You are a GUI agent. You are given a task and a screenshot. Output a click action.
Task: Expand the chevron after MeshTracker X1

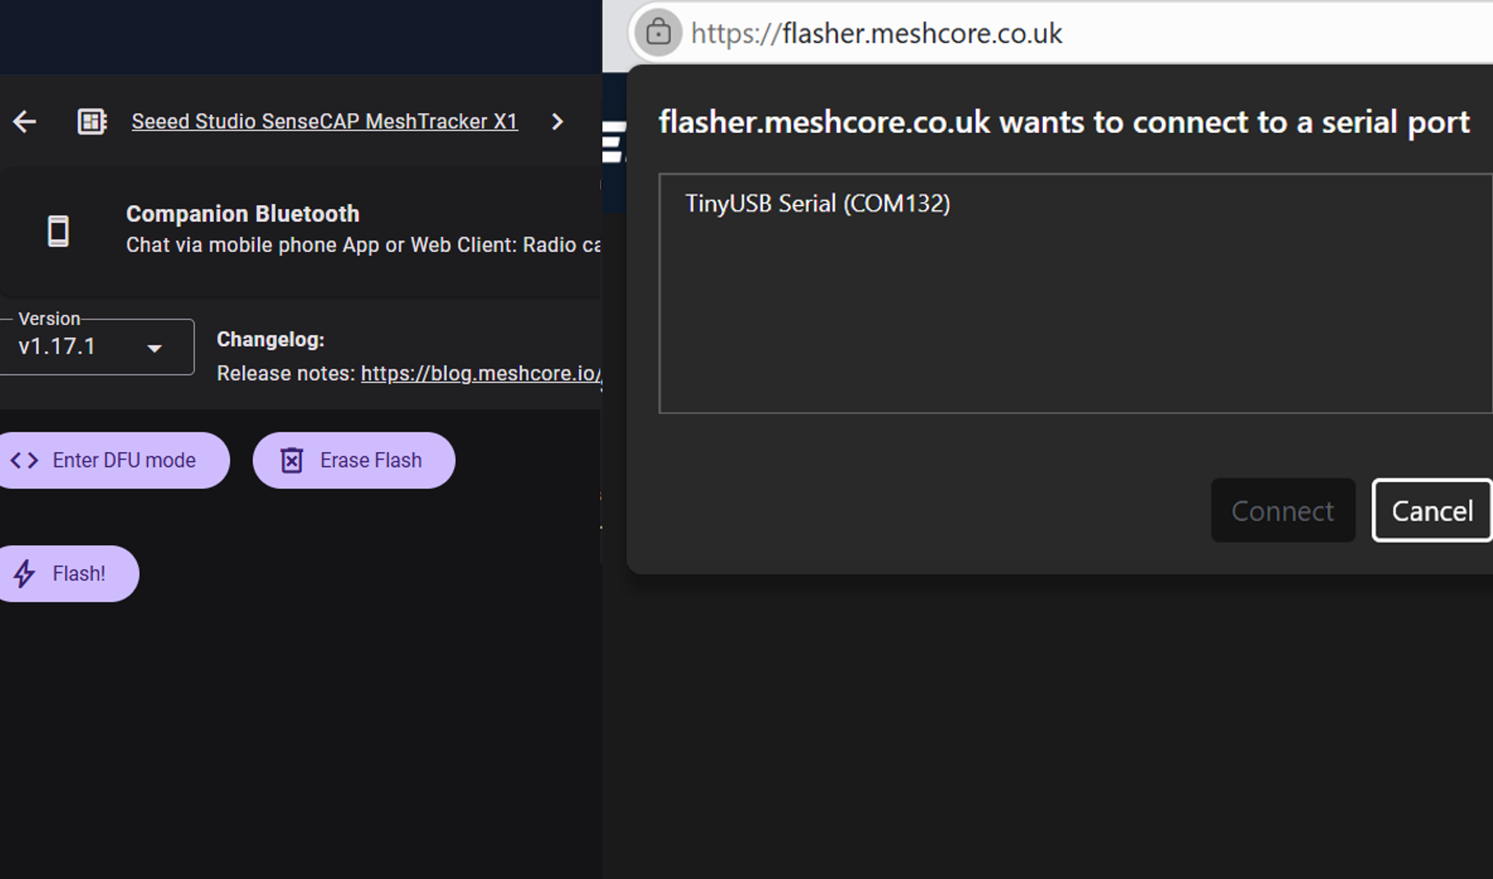coord(558,121)
